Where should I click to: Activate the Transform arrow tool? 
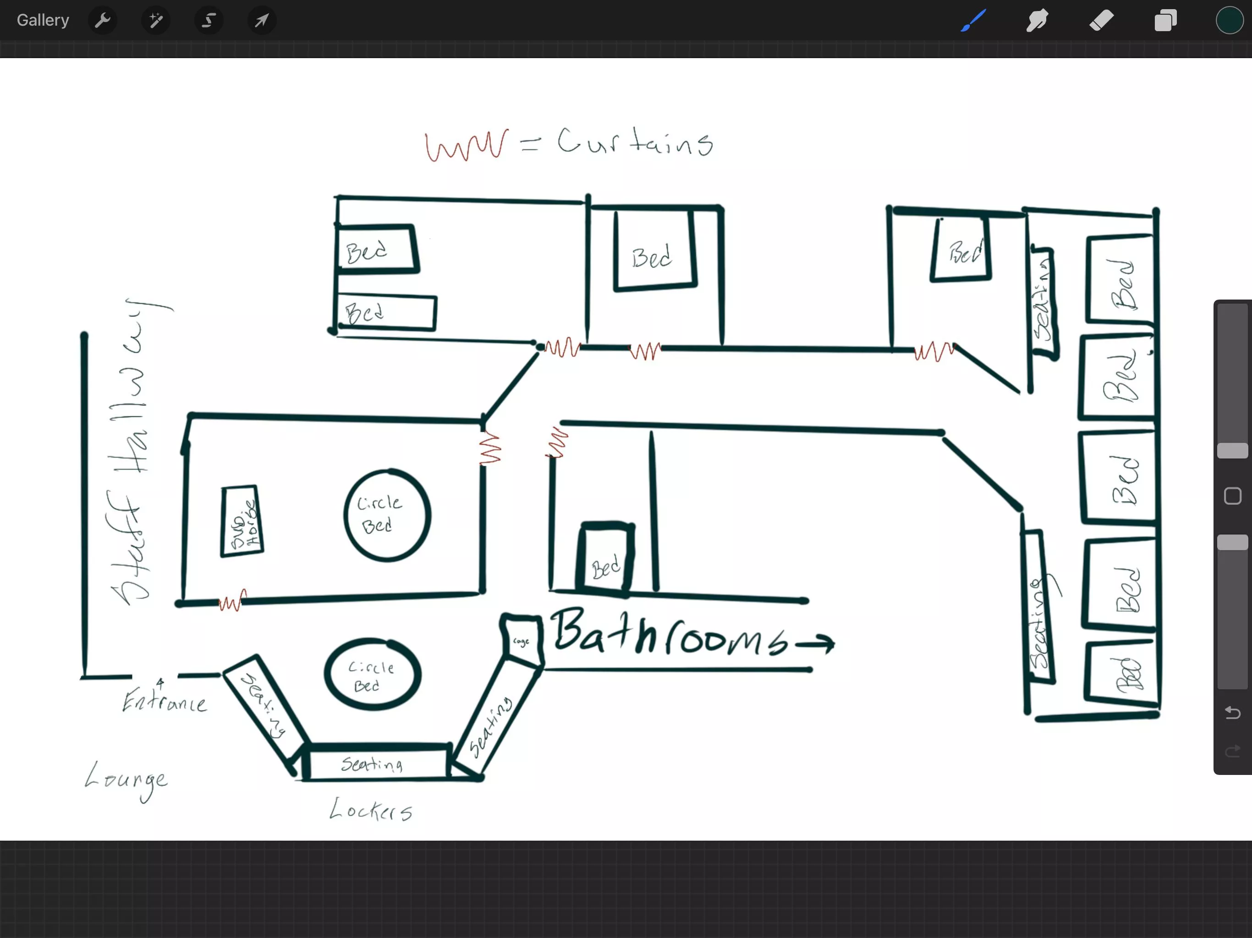pos(262,21)
